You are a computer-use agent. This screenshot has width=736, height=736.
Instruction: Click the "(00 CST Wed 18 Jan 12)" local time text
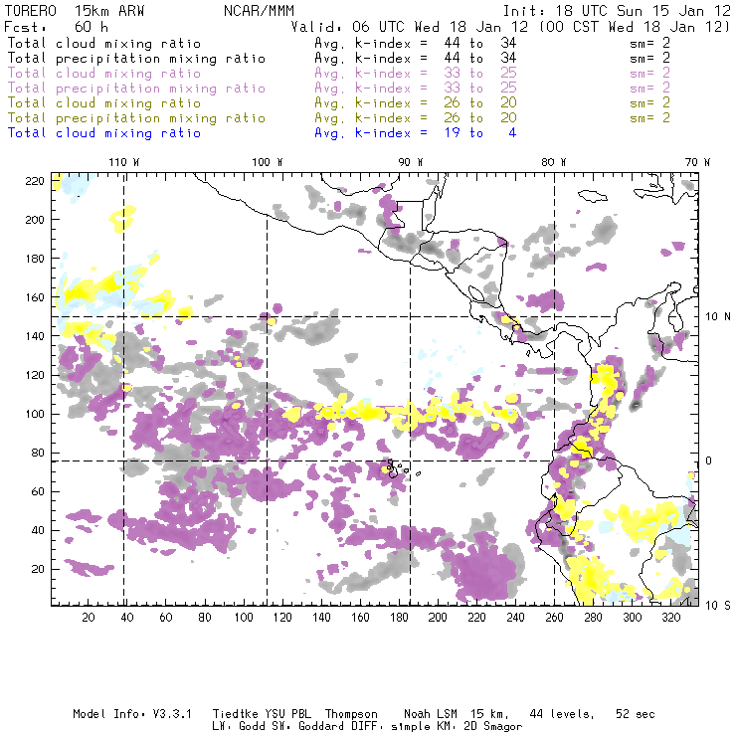pyautogui.click(x=635, y=27)
